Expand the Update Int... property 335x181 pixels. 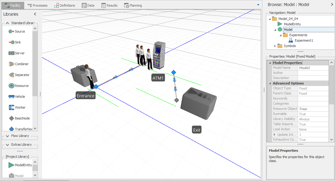click(274, 135)
